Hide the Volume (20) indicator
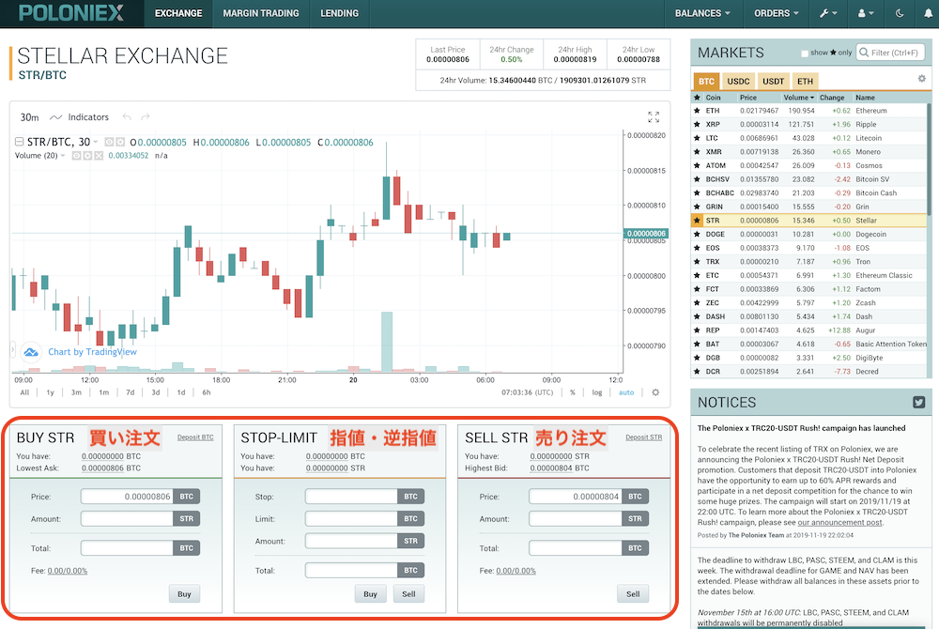Viewport: 939px width, 629px height. click(x=77, y=156)
